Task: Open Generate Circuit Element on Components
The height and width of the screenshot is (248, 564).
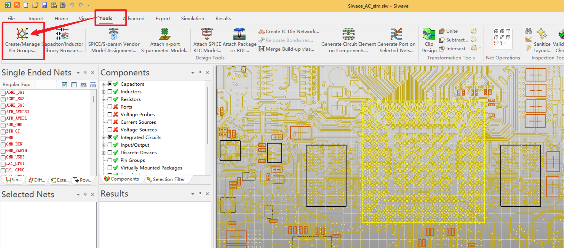Action: click(348, 41)
